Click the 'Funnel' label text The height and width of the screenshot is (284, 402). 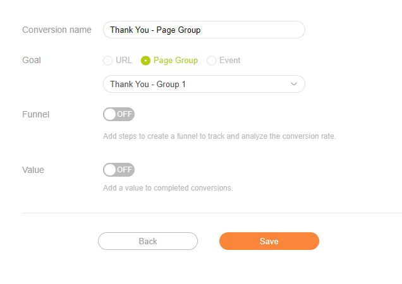pyautogui.click(x=35, y=114)
